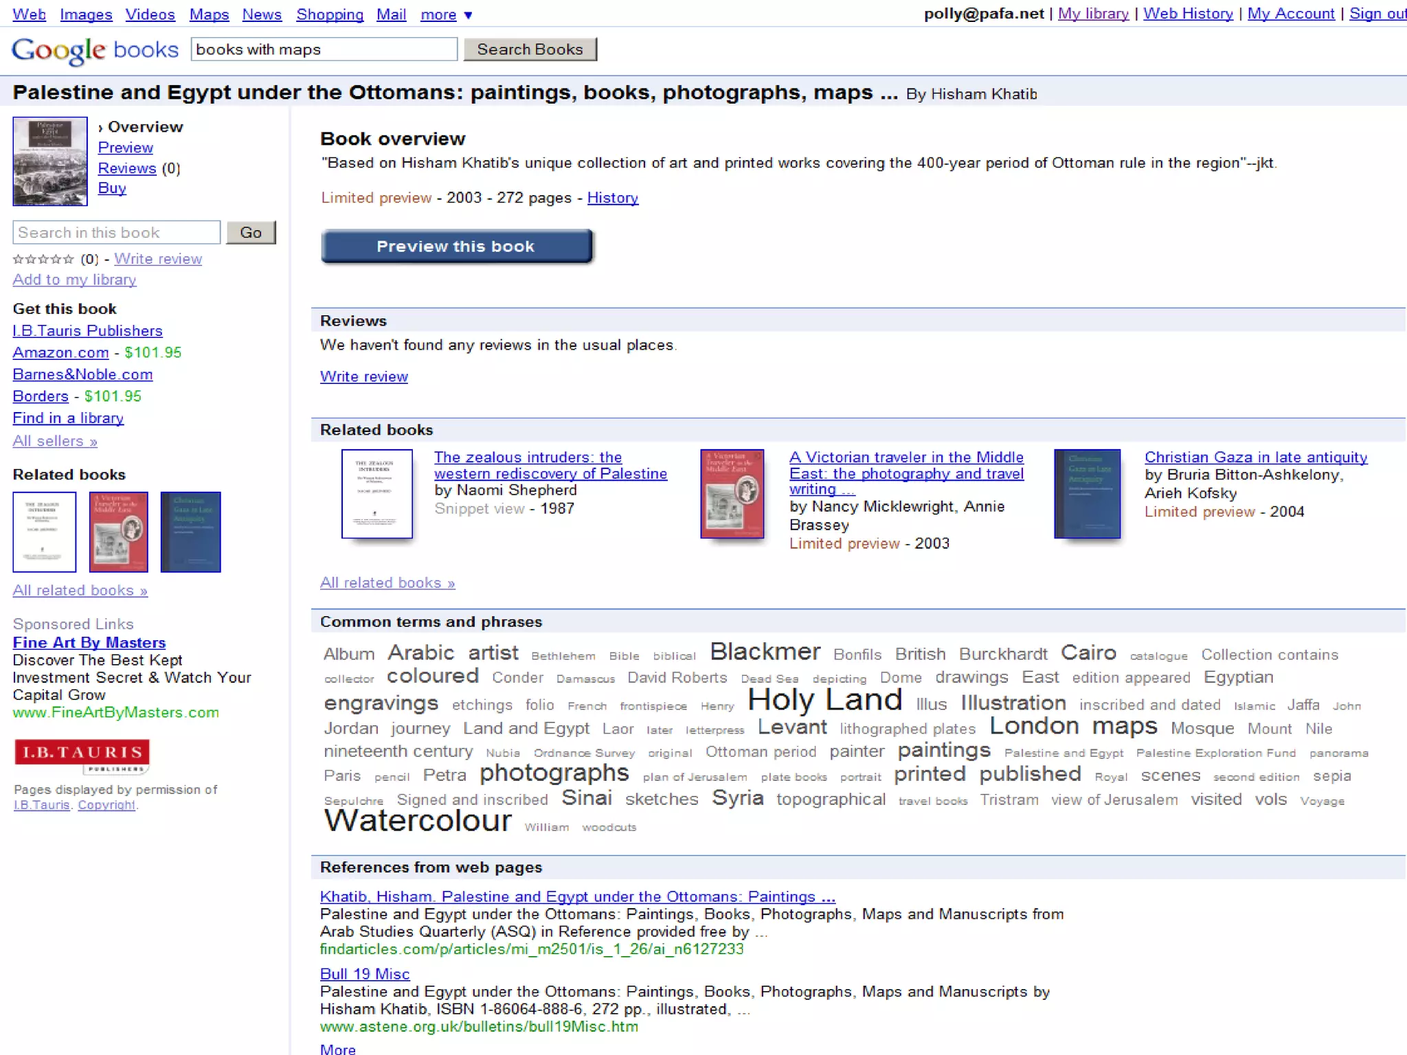1407x1055 pixels.
Task: Click Christian Gaza cover in Related books
Action: tap(1087, 493)
